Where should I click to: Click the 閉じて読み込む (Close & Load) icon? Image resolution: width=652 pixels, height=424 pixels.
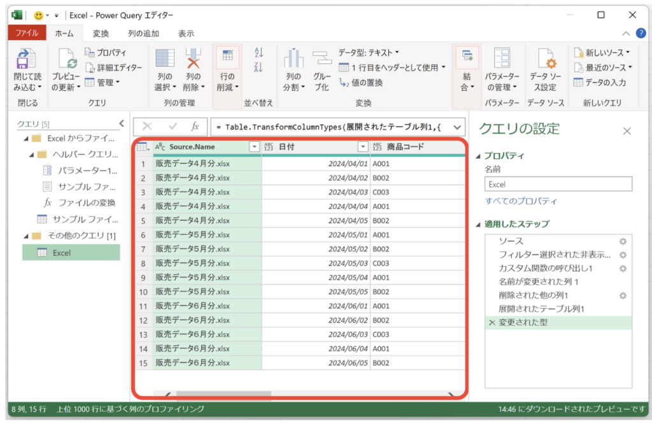click(x=26, y=59)
